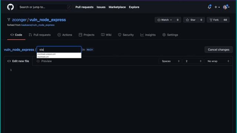Open the notifications bell
Viewport: 237px width, 133px height.
tap(209, 7)
